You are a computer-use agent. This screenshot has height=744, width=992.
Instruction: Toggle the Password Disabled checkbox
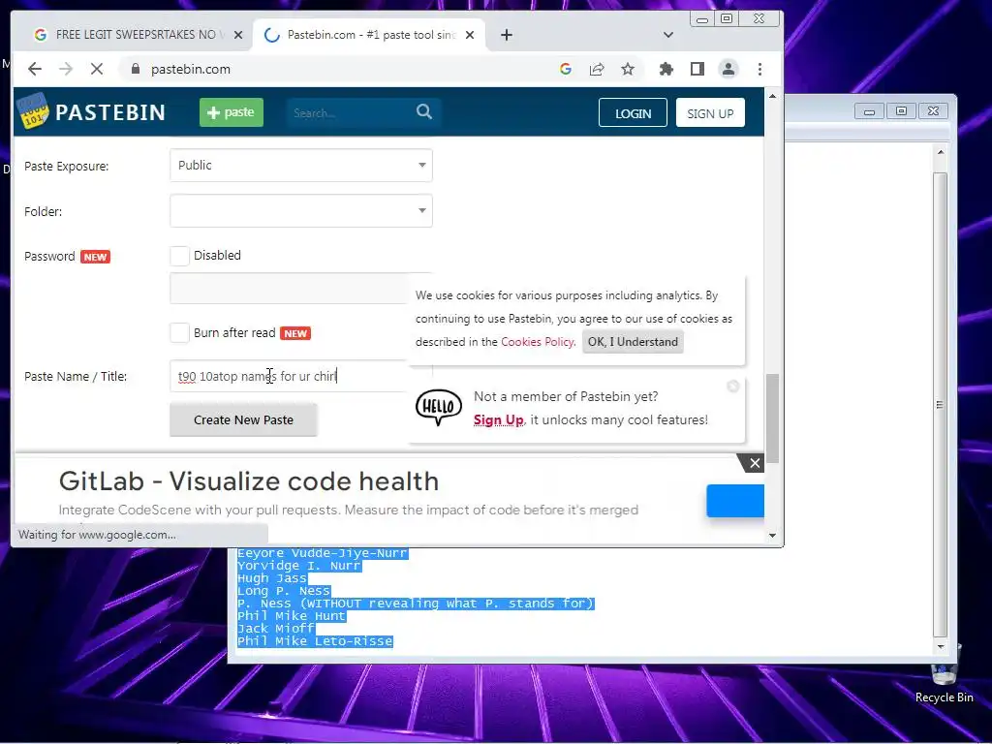coord(179,256)
